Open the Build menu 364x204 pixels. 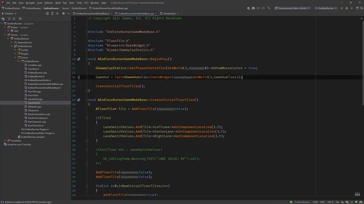pyautogui.click(x=58, y=3)
